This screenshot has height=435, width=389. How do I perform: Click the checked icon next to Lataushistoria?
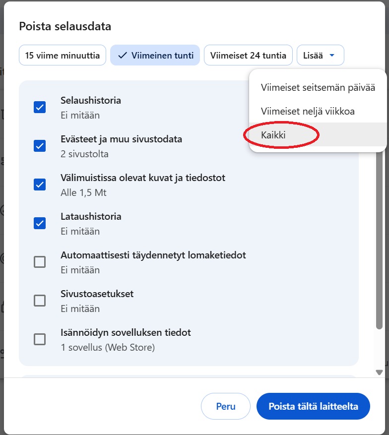click(40, 223)
